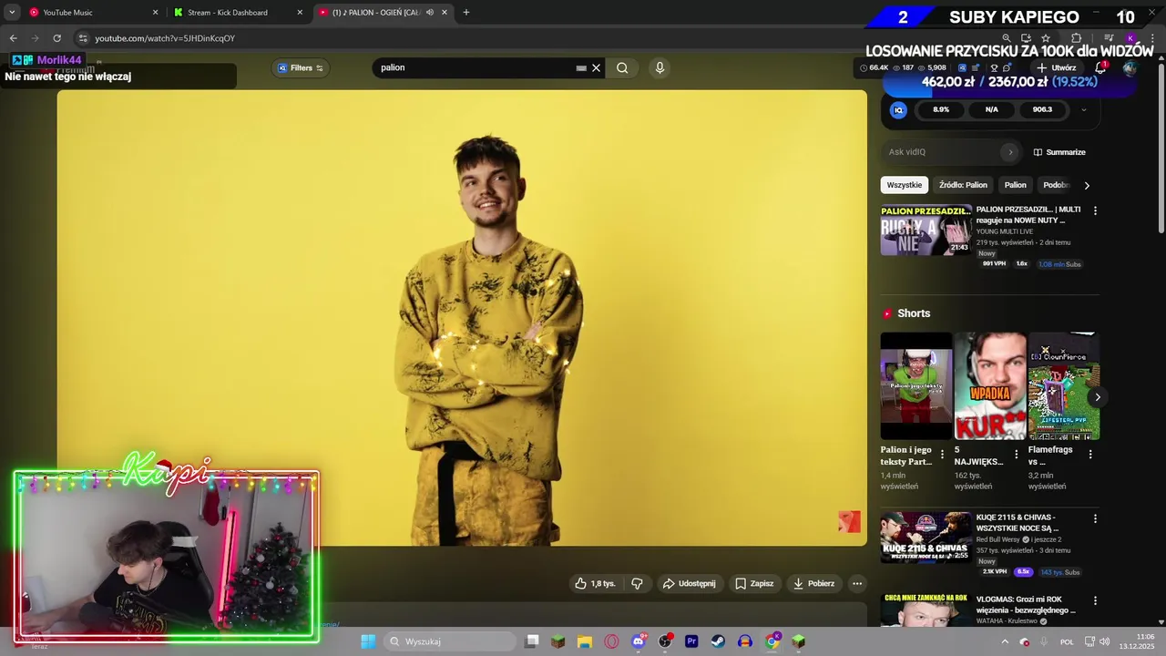
Task: Open the install app icon in address bar
Action: tap(1026, 38)
